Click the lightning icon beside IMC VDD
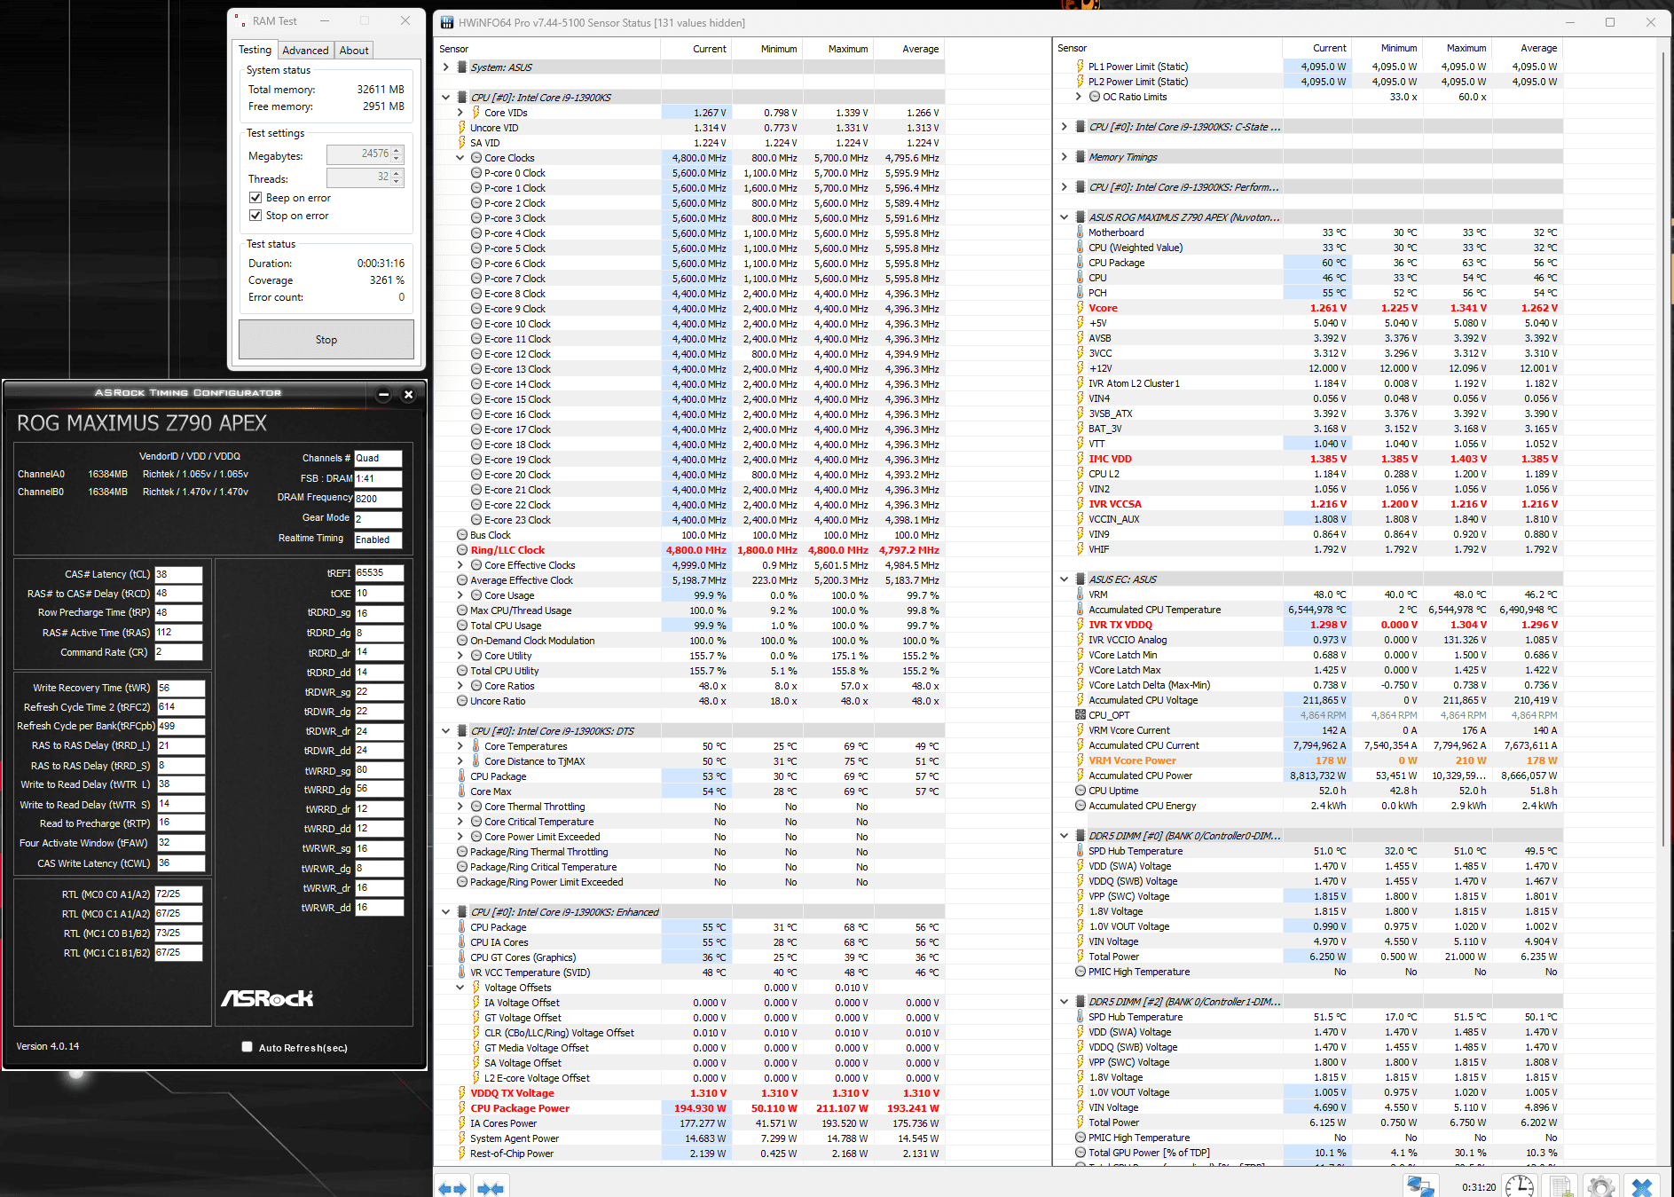This screenshot has width=1674, height=1197. 1081,459
